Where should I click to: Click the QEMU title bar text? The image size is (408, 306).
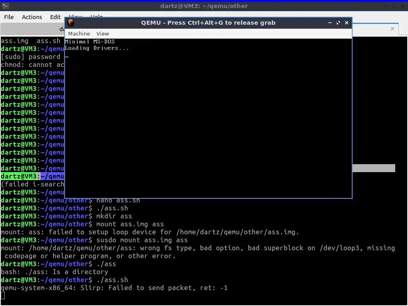click(x=208, y=23)
